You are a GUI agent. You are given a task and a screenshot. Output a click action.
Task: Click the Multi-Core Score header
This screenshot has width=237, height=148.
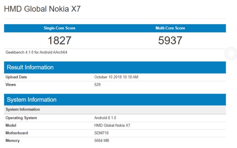coord(170,28)
